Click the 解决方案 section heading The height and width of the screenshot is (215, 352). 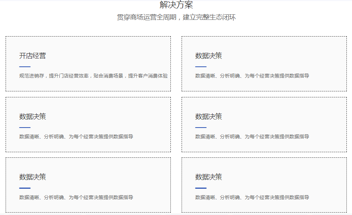[x=176, y=5]
